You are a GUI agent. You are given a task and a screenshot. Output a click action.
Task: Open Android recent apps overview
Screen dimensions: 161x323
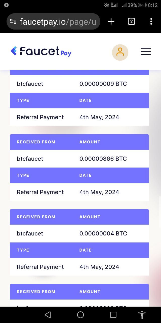[x=113, y=315]
